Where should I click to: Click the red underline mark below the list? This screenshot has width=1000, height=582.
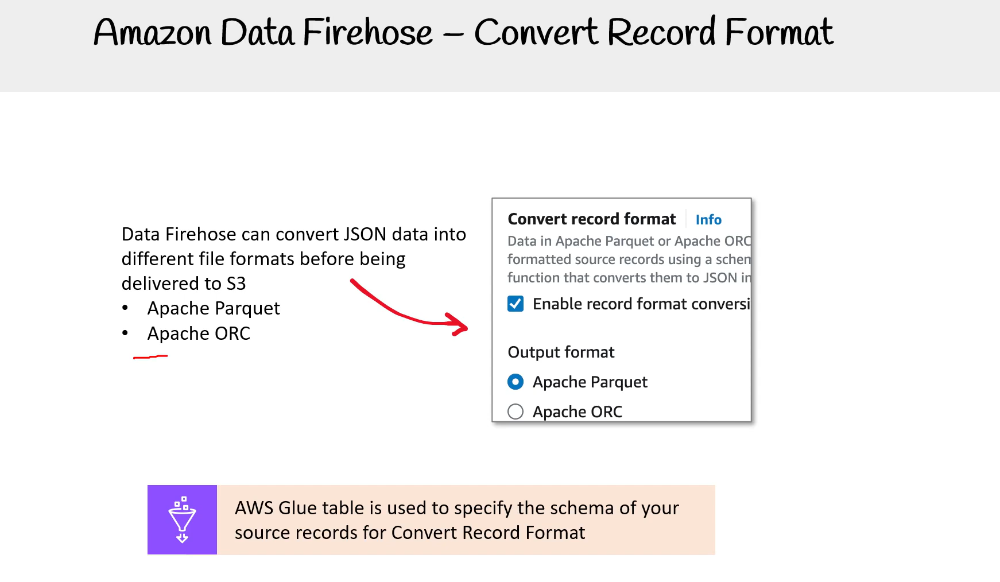[150, 356]
